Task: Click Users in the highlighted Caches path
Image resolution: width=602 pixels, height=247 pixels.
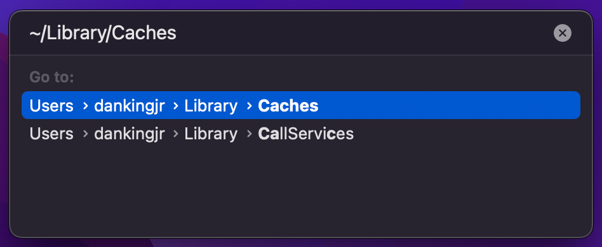Action: [x=51, y=106]
